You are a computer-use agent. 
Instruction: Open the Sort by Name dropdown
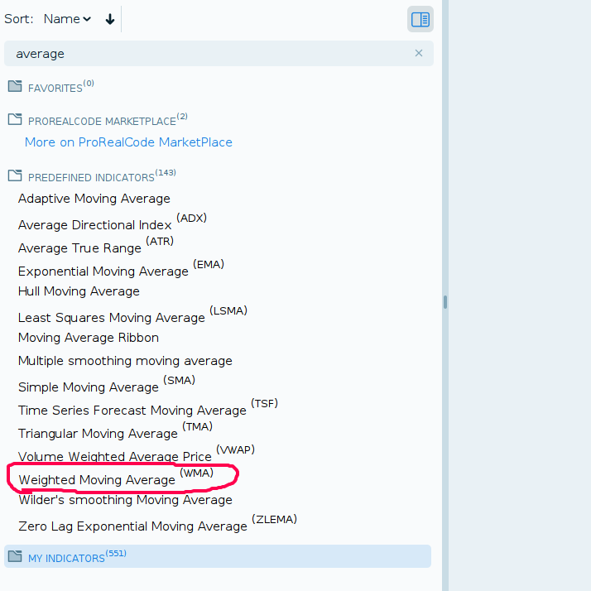click(x=67, y=19)
